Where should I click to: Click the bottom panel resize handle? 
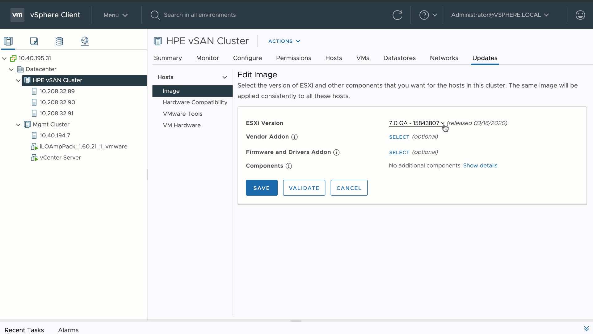click(x=296, y=321)
